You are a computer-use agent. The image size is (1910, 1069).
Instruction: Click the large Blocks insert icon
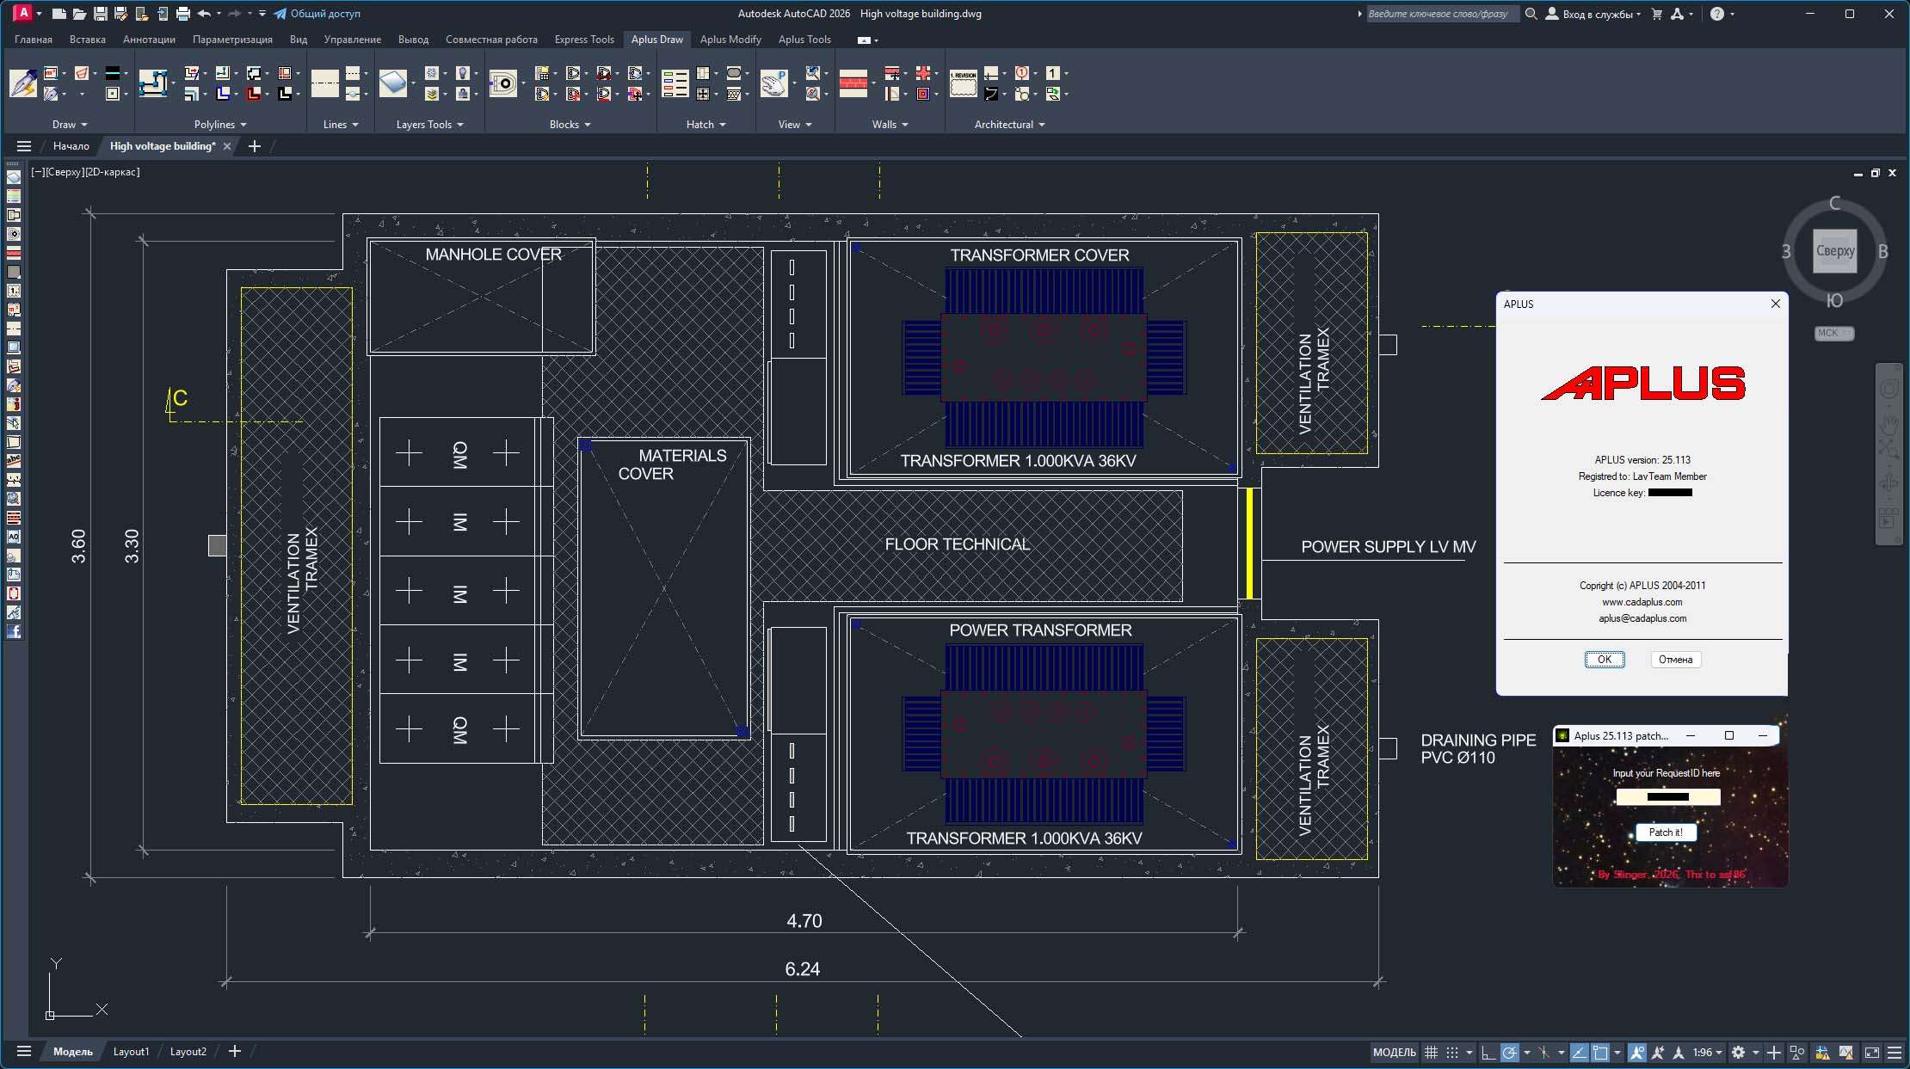(x=503, y=83)
